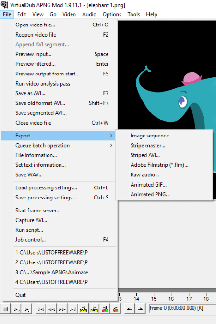Image resolution: width=216 pixels, height=324 pixels.
Task: Open File Information dialog
Action: (x=59, y=155)
